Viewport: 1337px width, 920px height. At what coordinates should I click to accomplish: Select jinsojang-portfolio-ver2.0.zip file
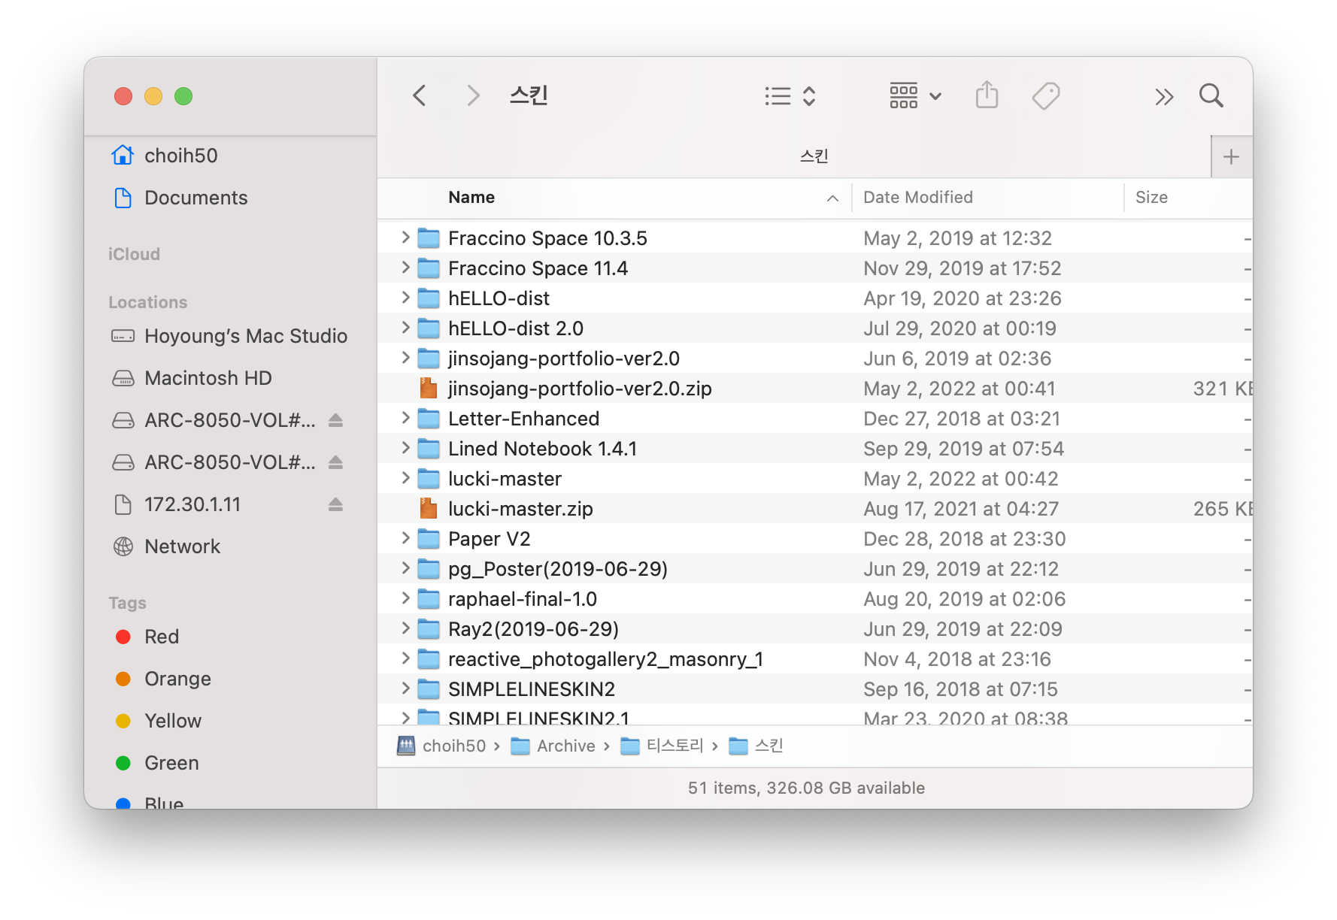(815, 389)
